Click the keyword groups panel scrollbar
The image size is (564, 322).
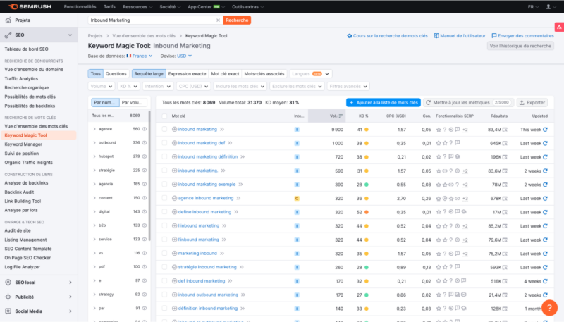(x=149, y=176)
